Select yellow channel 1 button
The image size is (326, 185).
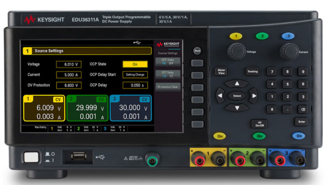pos(236,37)
